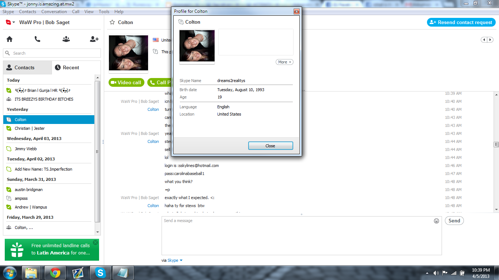
Task: Open the Help menu
Action: 119,12
